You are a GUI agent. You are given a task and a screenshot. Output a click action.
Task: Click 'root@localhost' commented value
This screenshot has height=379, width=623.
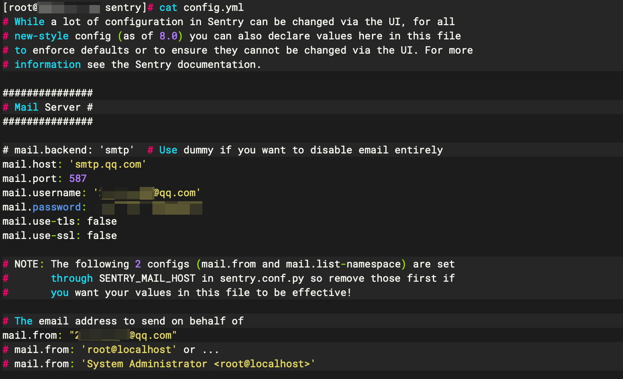click(x=129, y=350)
